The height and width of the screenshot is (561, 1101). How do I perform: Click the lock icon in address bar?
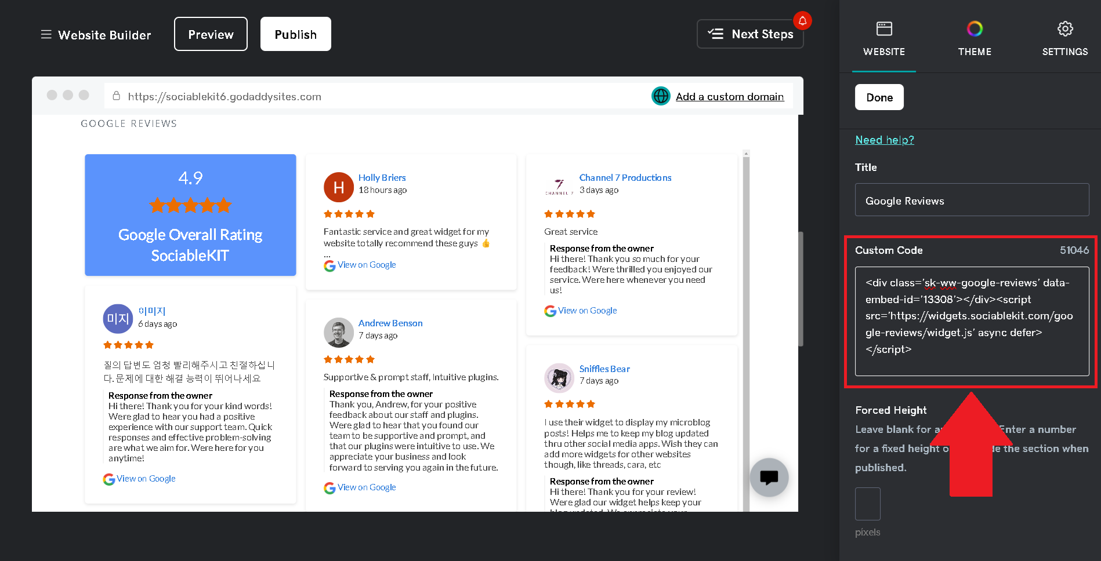[116, 96]
